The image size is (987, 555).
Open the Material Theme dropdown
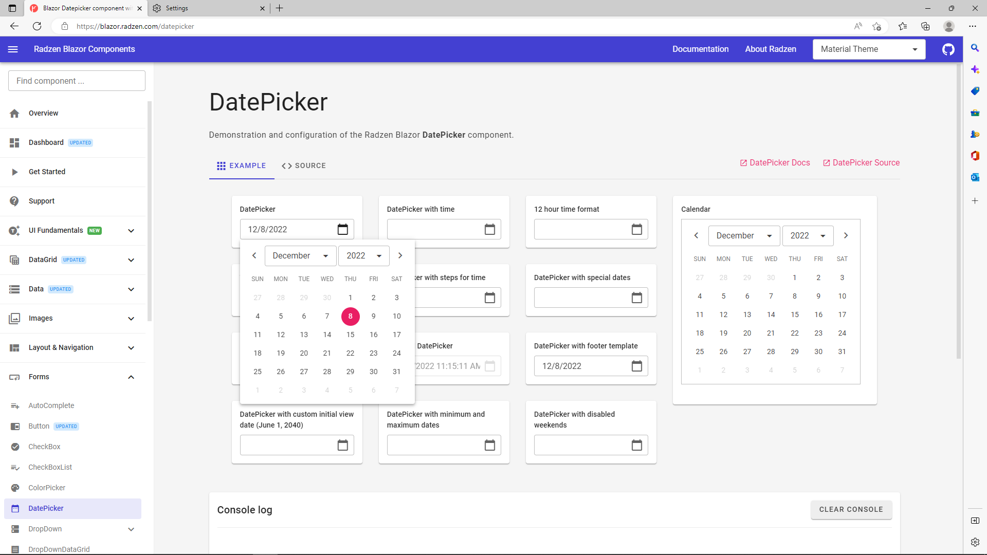869,49
